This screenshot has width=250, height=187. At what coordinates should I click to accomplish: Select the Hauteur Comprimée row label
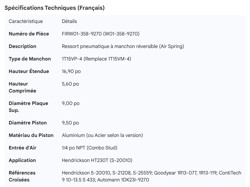(x=22, y=87)
